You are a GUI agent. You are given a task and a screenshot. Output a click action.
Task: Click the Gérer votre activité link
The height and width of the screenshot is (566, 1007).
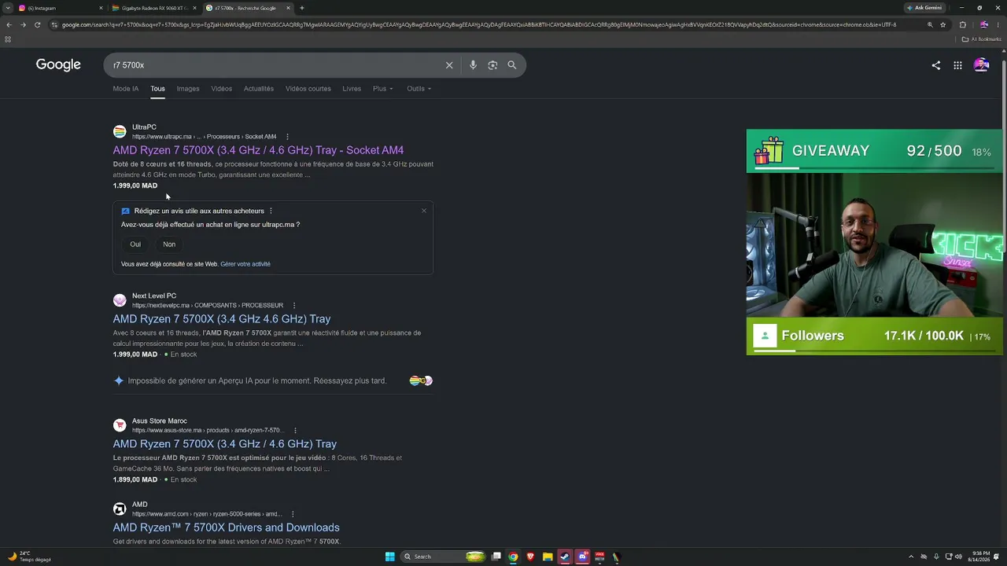pos(245,264)
